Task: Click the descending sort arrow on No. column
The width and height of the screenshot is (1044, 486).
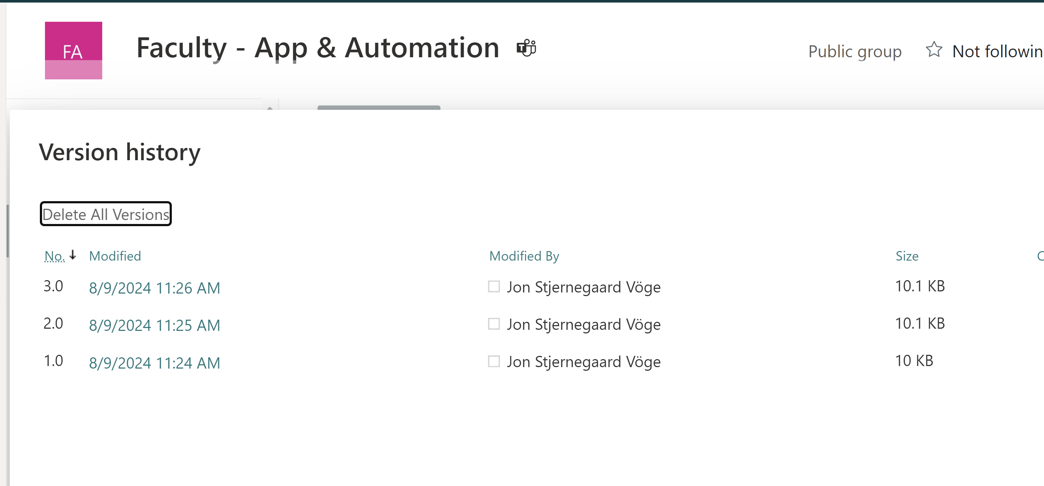Action: tap(73, 256)
